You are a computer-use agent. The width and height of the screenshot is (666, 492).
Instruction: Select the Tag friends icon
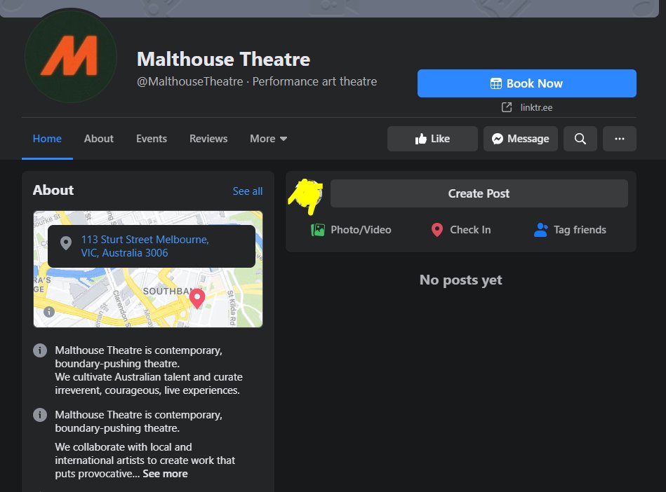pyautogui.click(x=540, y=229)
